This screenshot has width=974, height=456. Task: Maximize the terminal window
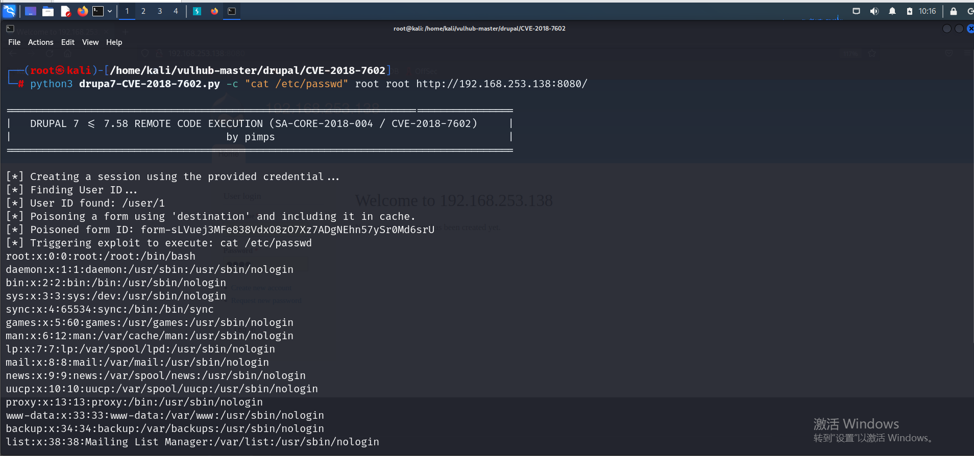(959, 29)
